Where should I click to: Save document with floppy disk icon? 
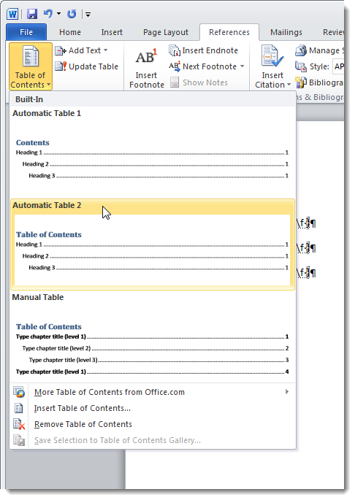32,14
